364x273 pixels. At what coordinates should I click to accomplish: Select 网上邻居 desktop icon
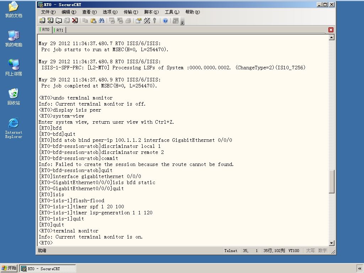click(x=14, y=68)
